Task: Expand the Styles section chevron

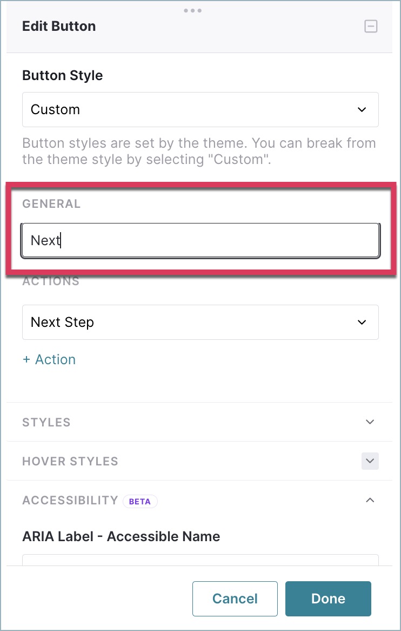Action: 370,422
